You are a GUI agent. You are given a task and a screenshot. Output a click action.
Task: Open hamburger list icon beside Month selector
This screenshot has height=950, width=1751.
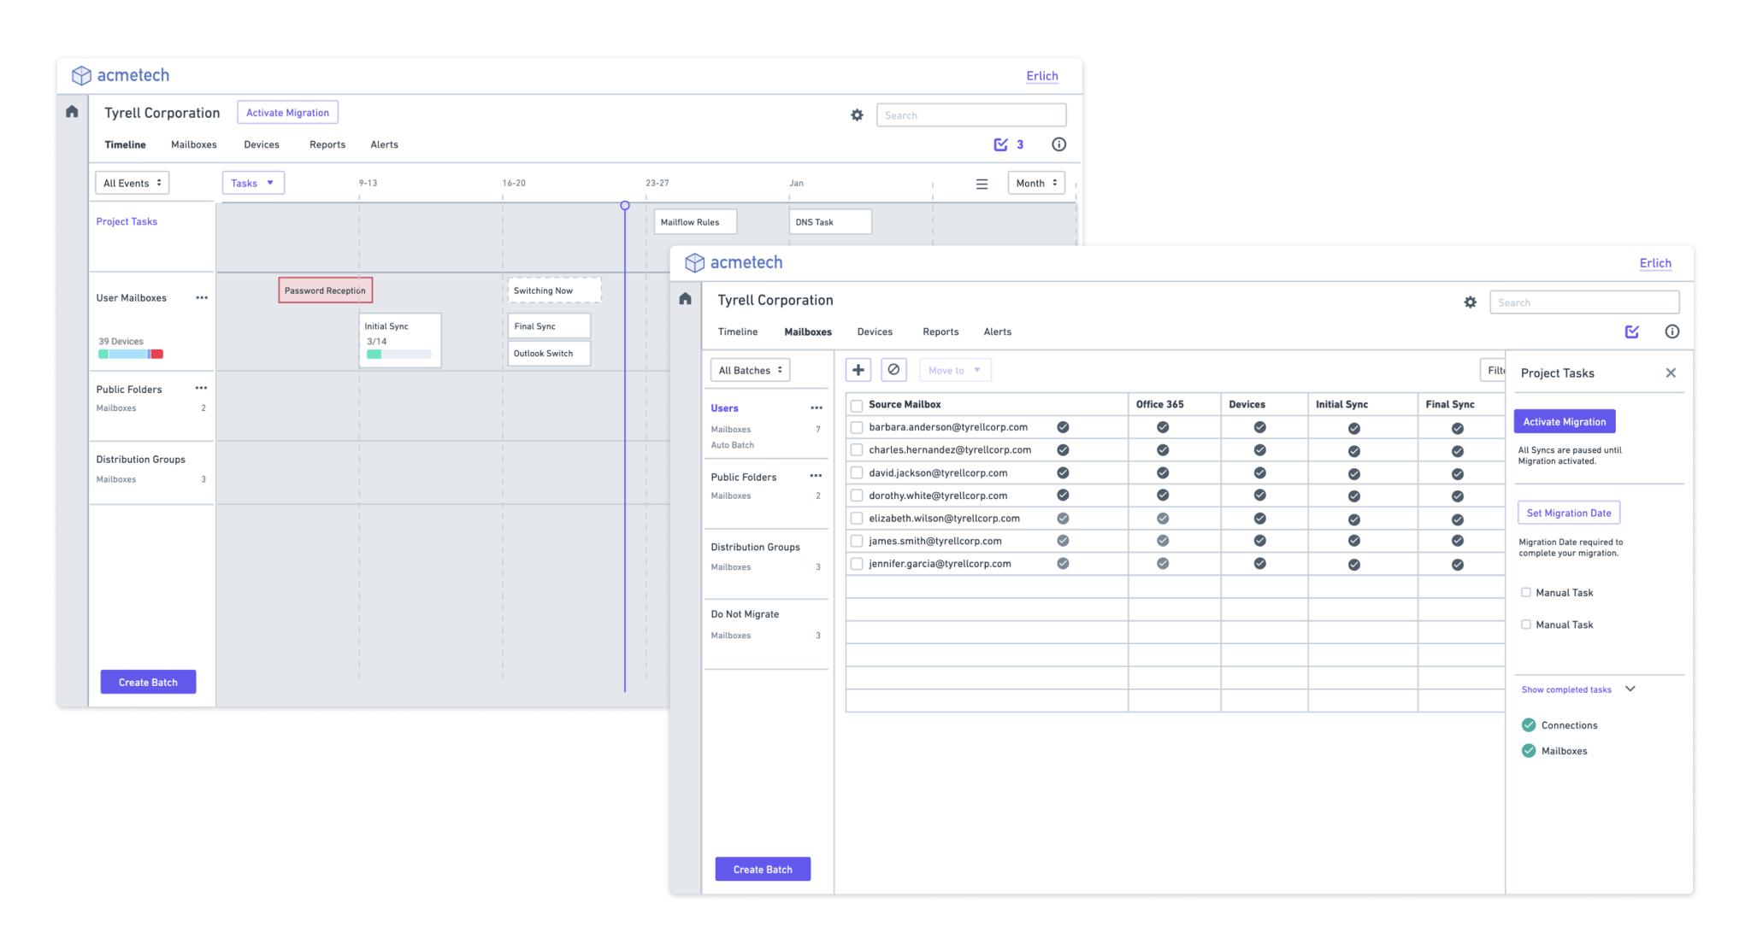982,184
